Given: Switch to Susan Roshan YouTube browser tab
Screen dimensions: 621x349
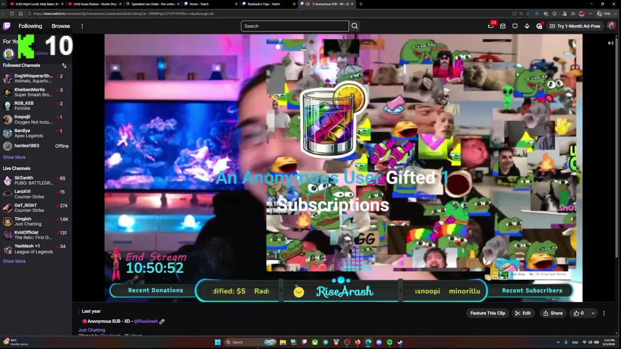Looking at the screenshot, I should click(x=94, y=4).
